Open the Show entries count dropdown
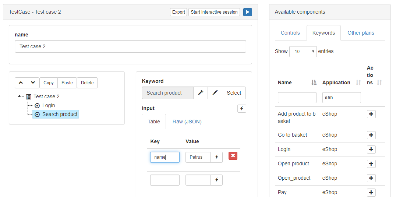Image resolution: width=396 pixels, height=197 pixels. tap(303, 51)
